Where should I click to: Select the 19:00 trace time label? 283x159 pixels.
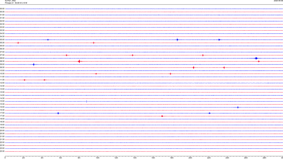(2, 125)
